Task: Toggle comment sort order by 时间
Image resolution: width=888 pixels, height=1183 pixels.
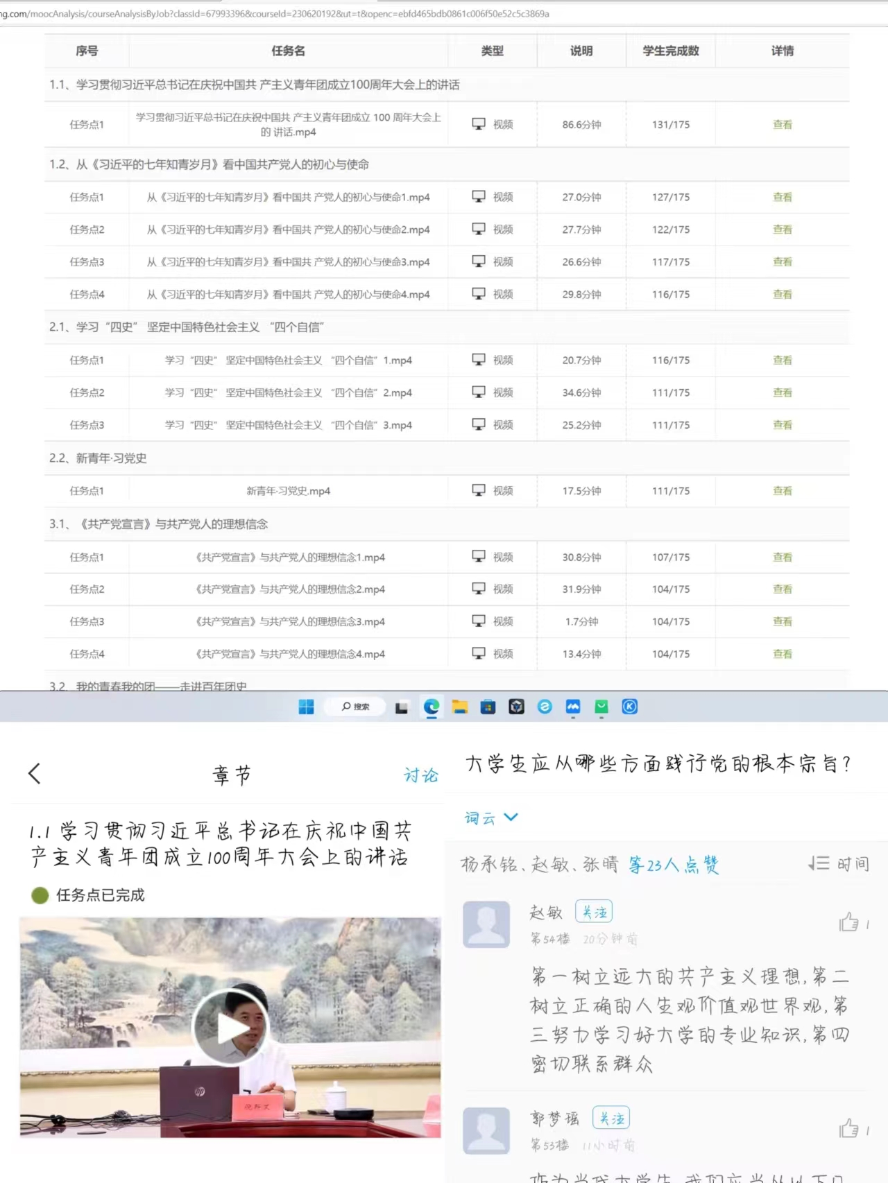Action: coord(839,863)
